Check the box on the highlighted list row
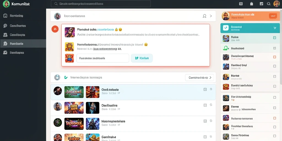The image size is (282, 141). pyautogui.click(x=205, y=90)
